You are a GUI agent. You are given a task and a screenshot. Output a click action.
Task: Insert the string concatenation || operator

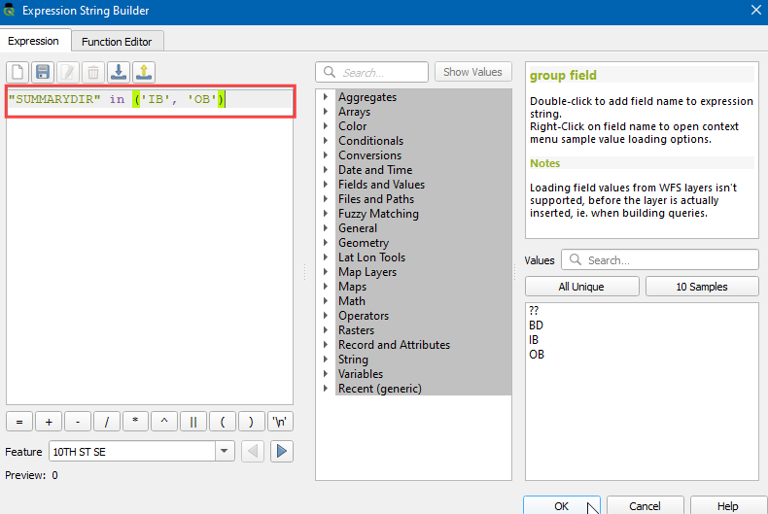(193, 422)
